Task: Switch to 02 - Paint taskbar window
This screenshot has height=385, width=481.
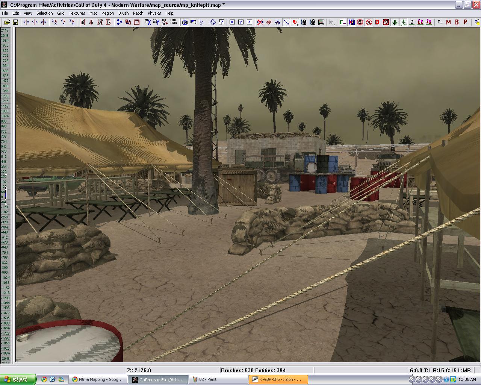Action: [218, 379]
